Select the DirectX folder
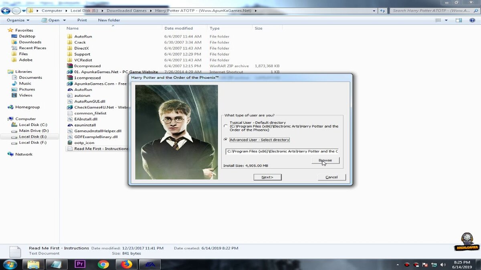 tap(81, 48)
